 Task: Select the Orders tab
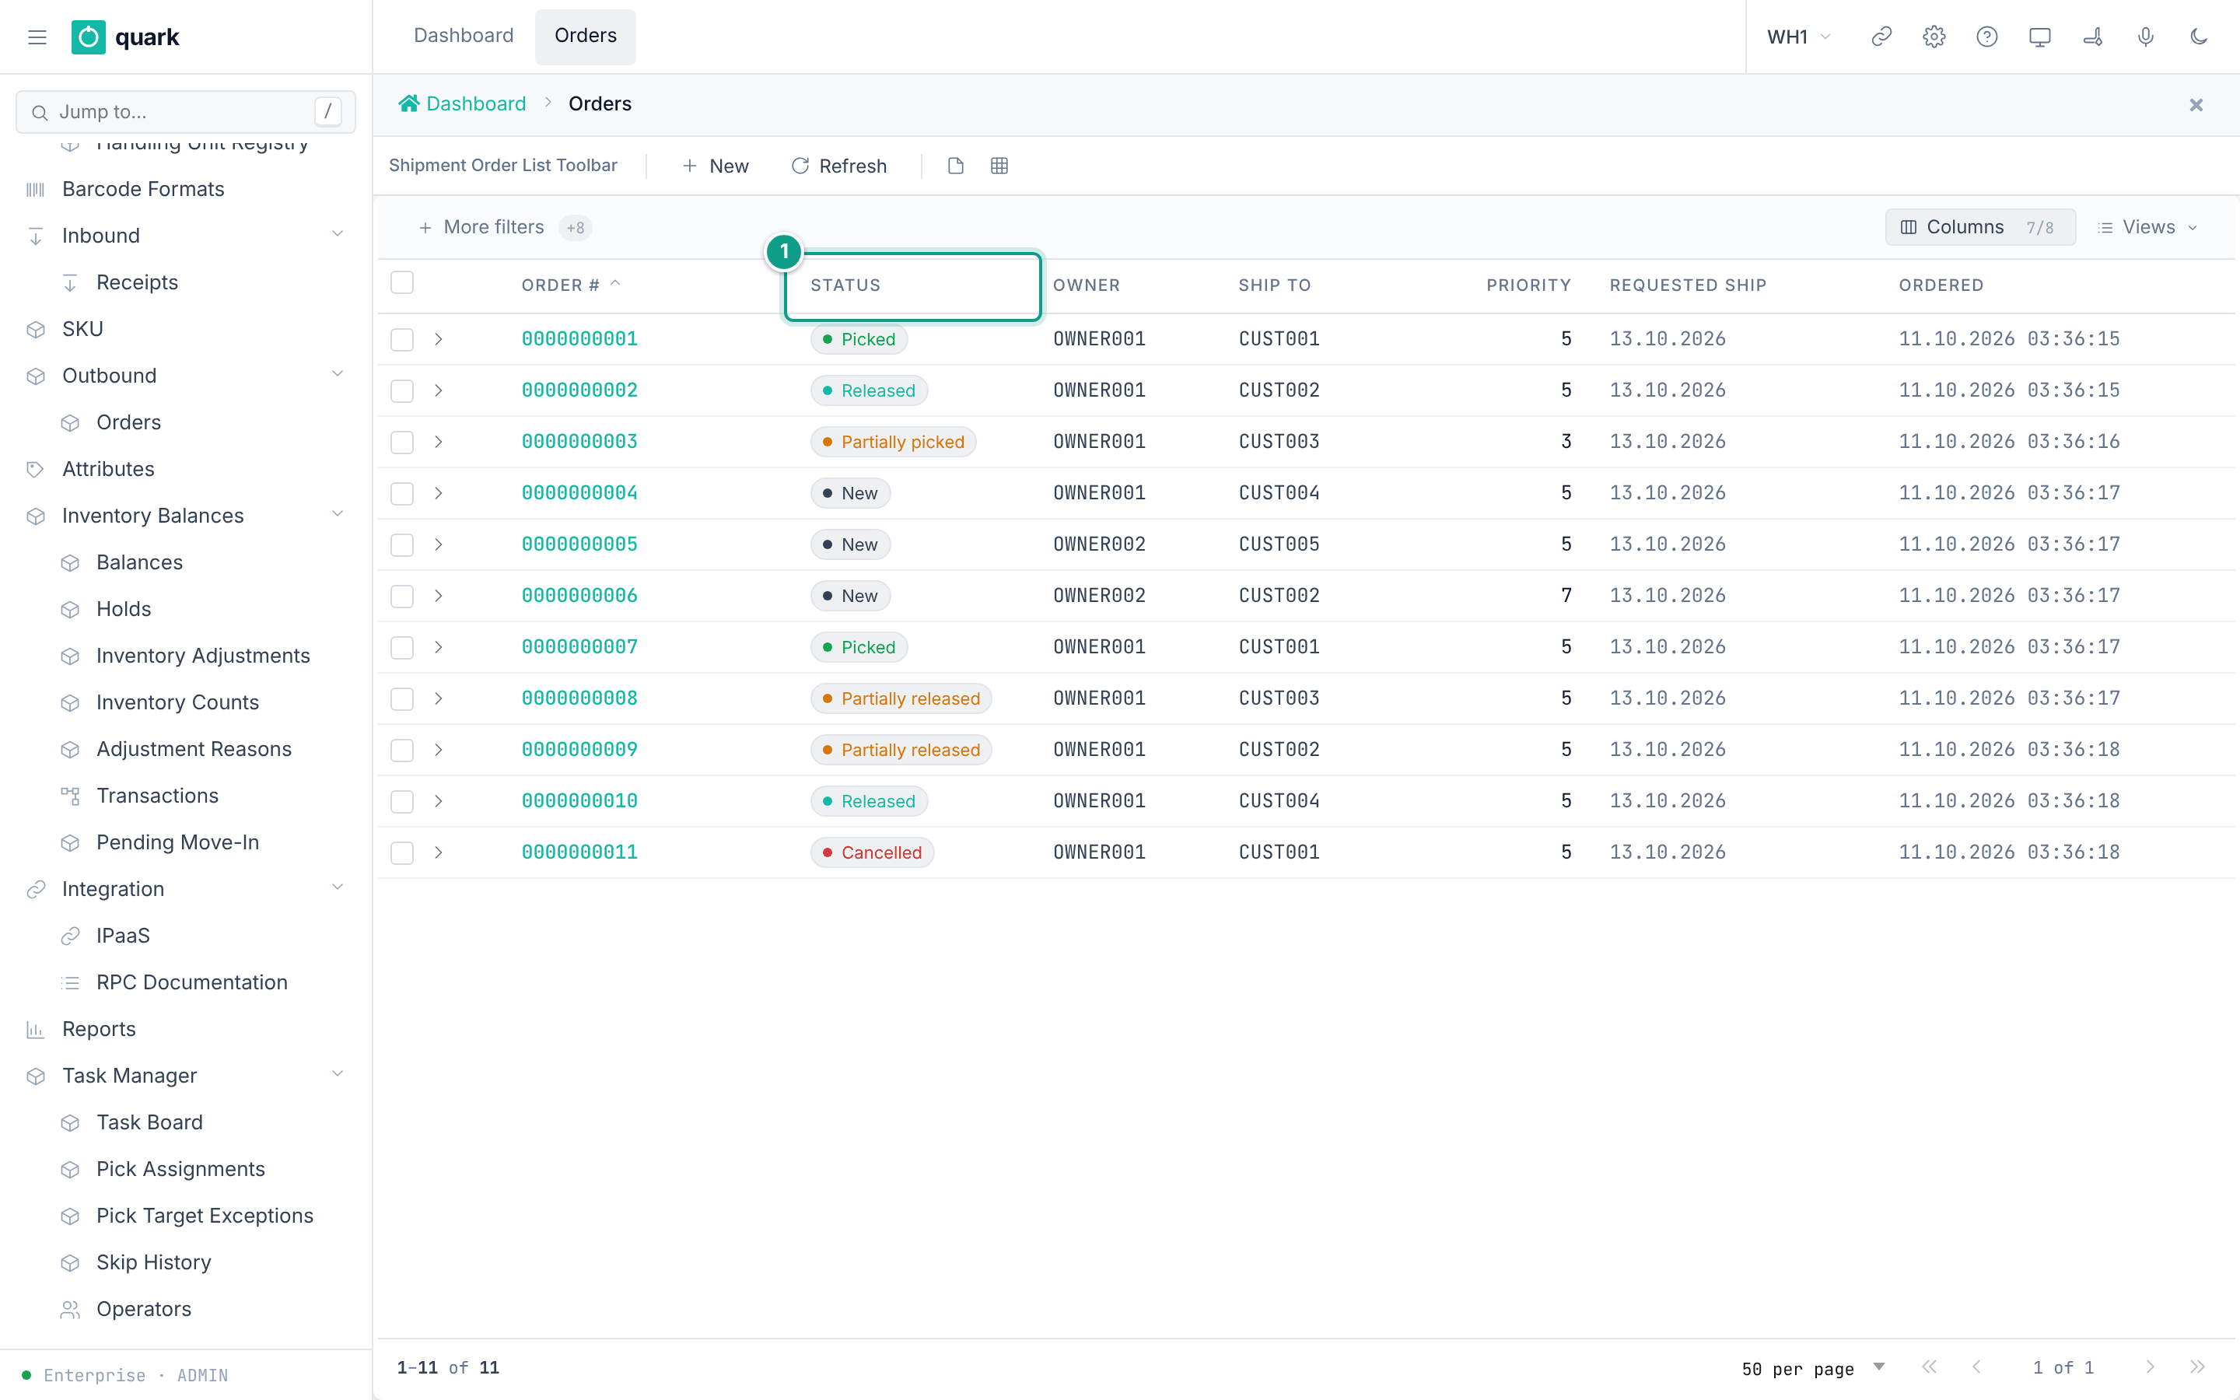pos(585,36)
